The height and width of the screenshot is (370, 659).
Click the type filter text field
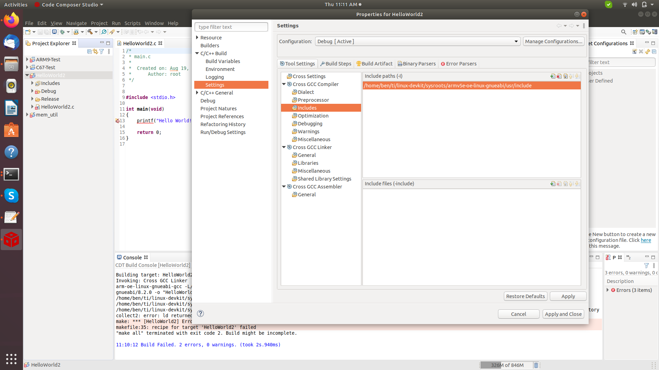point(231,27)
